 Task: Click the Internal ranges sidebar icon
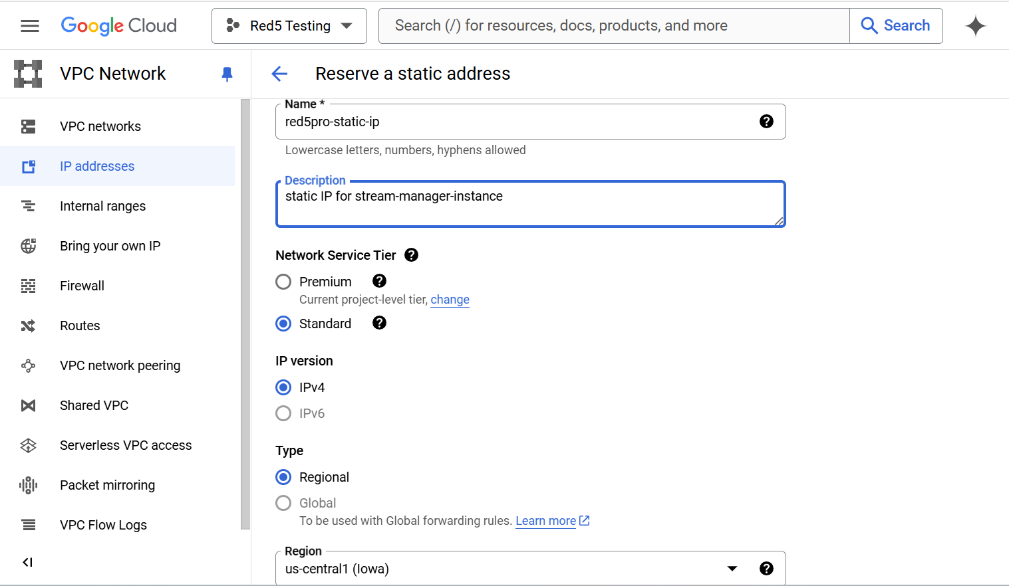[28, 206]
